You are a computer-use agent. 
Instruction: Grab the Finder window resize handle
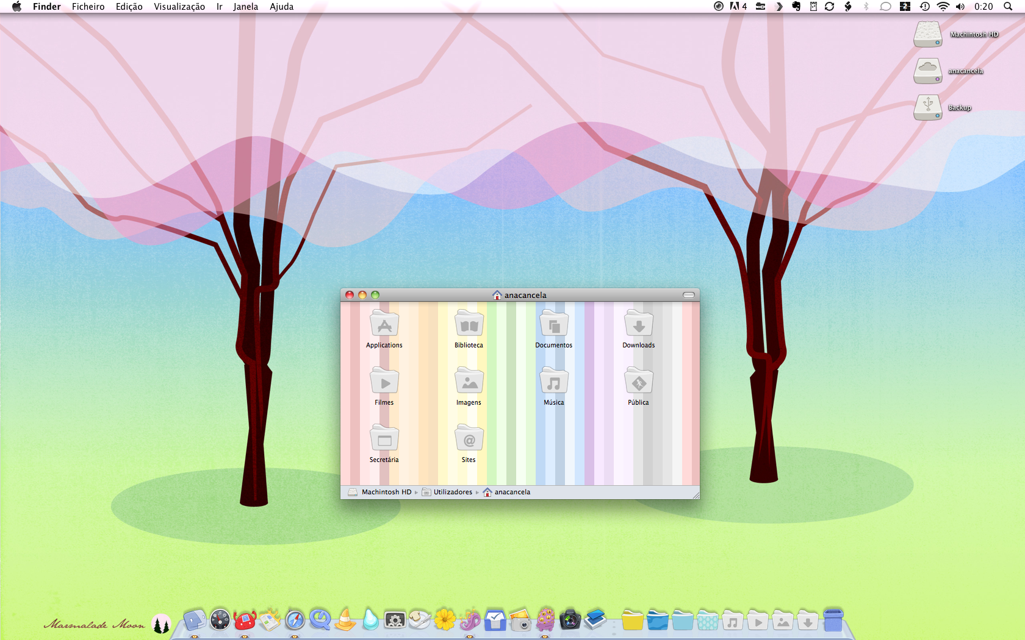tap(696, 495)
